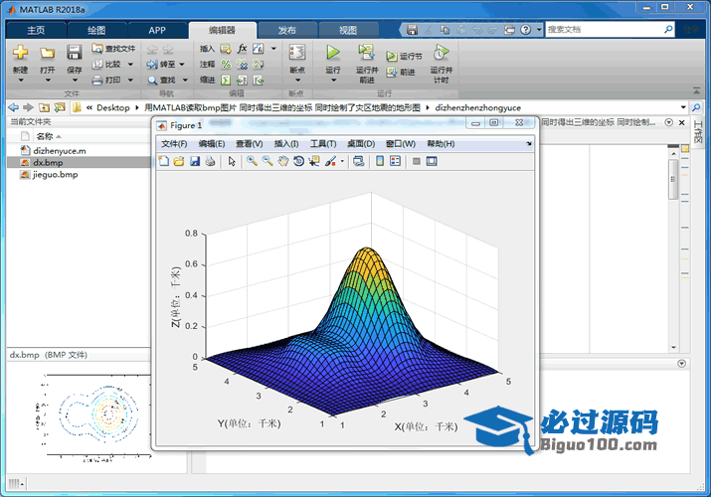
Task: Click the 名称 column header
Action: click(45, 136)
